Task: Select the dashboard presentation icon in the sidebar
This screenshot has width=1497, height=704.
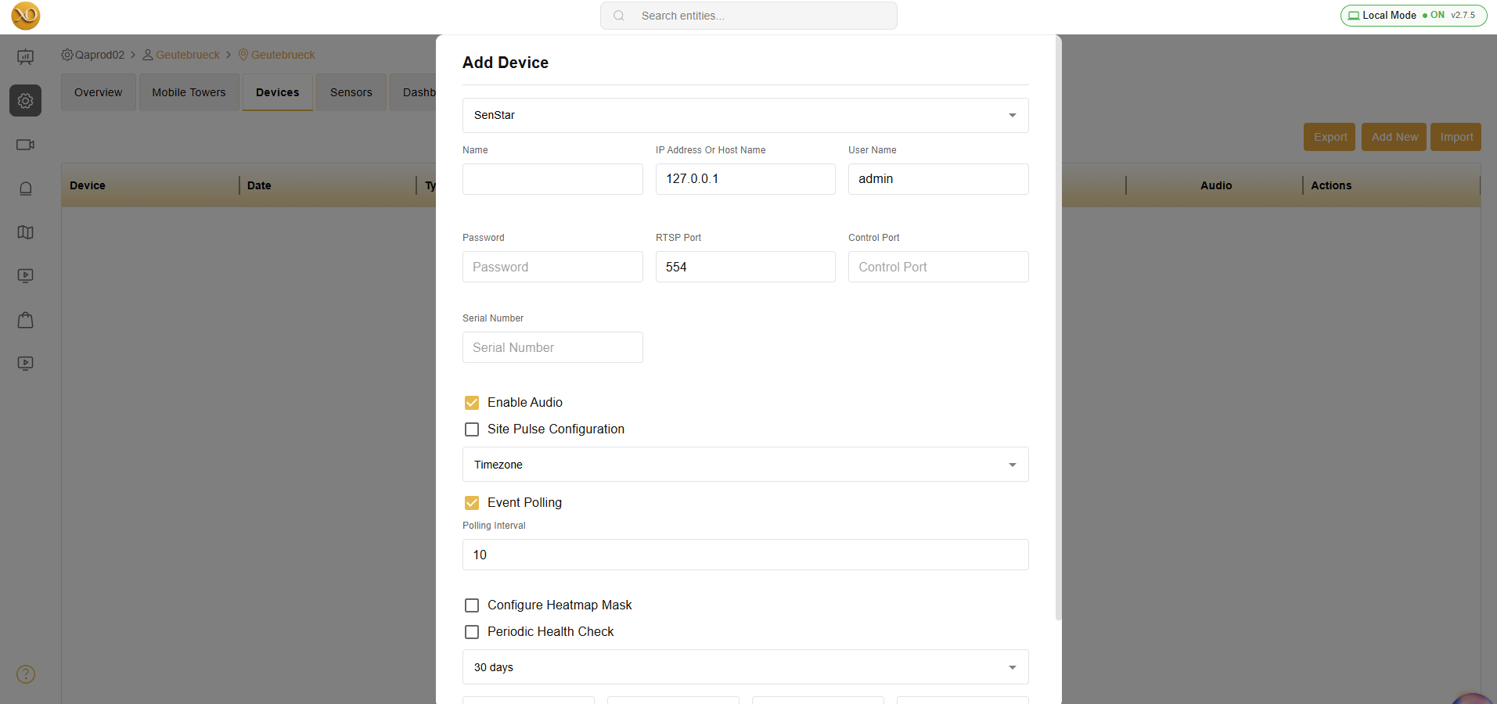Action: [25, 56]
